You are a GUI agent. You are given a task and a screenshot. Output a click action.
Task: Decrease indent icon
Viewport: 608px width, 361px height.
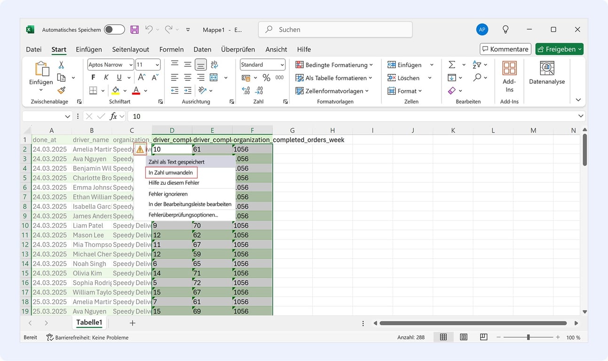(174, 90)
